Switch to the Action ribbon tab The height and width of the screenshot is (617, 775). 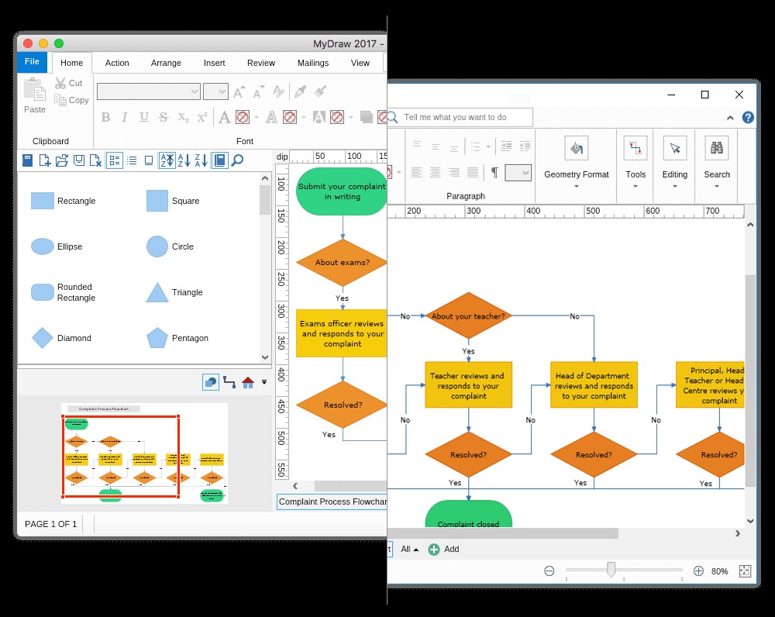(x=117, y=64)
